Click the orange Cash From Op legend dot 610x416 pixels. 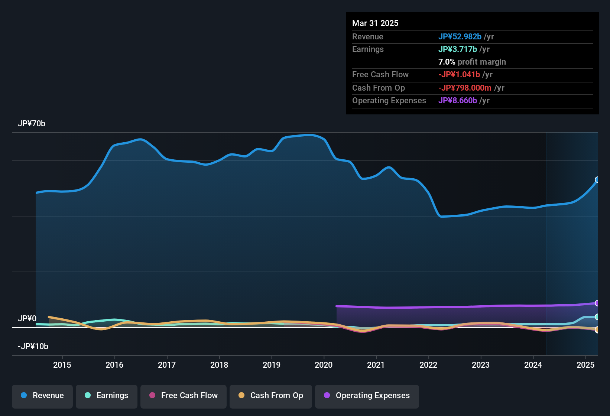click(241, 395)
